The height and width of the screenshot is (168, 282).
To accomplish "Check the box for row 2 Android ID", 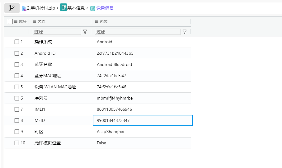I will (x=17, y=54).
